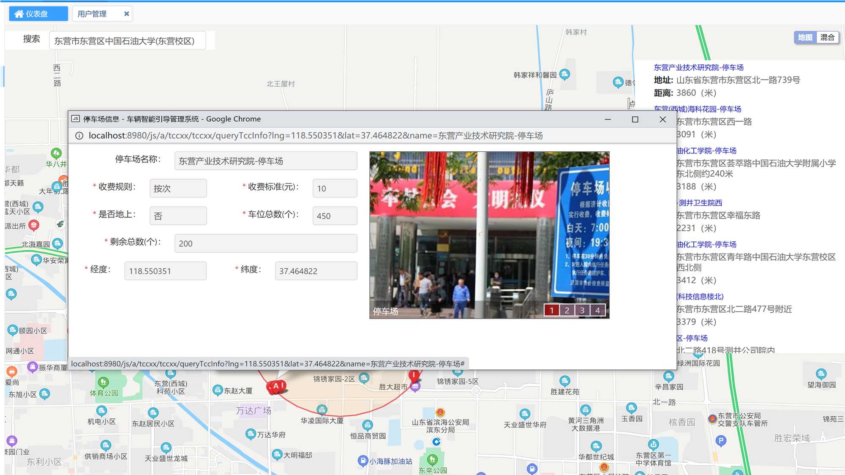845x475 pixels.
Task: Click the blue parking P icon near 交警支队车管所
Action: point(721,441)
